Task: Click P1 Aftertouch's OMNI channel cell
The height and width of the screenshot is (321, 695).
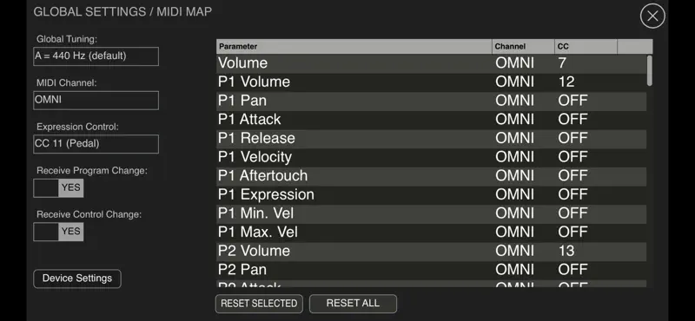Action: tap(514, 176)
